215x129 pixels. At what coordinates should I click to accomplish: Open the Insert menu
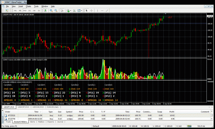(x=21, y=6)
